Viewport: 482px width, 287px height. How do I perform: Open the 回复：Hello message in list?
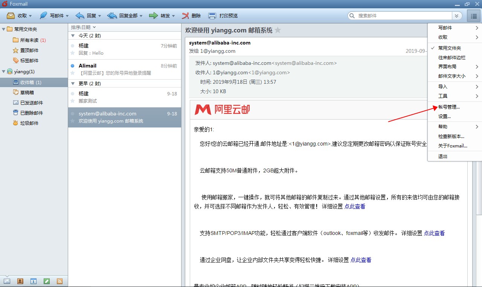click(x=125, y=49)
